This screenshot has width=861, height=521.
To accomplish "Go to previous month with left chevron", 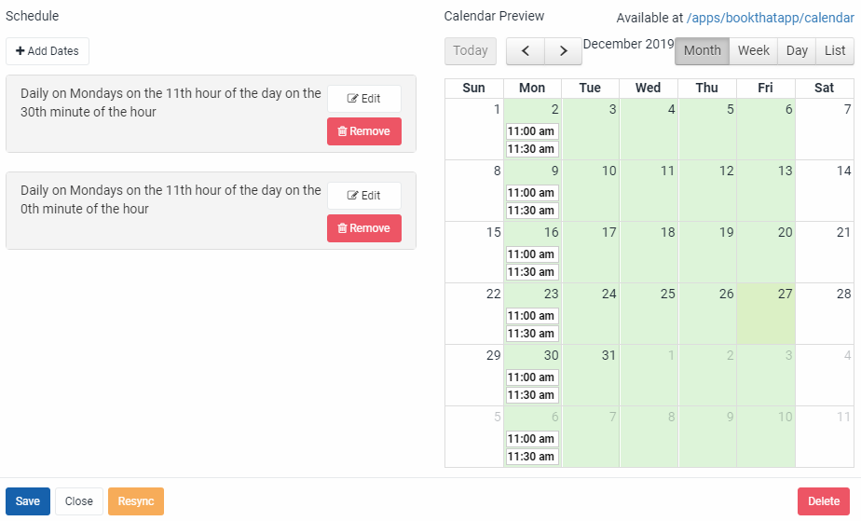I will click(x=525, y=51).
